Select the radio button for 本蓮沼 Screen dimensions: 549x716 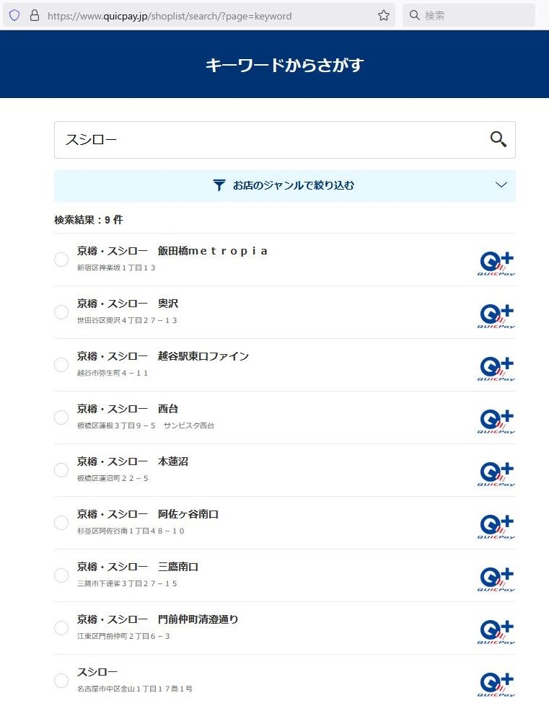point(61,470)
